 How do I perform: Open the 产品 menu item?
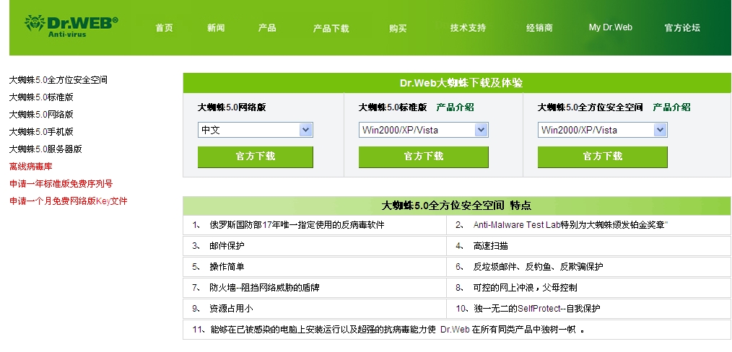tap(267, 28)
